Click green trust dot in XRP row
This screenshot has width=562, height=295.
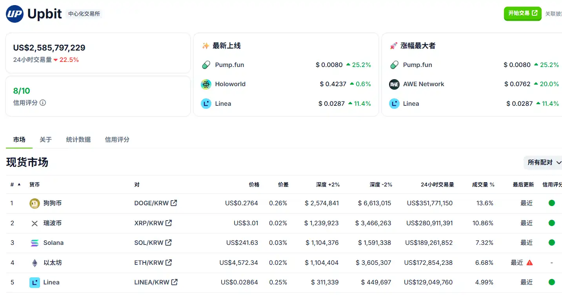coord(552,223)
